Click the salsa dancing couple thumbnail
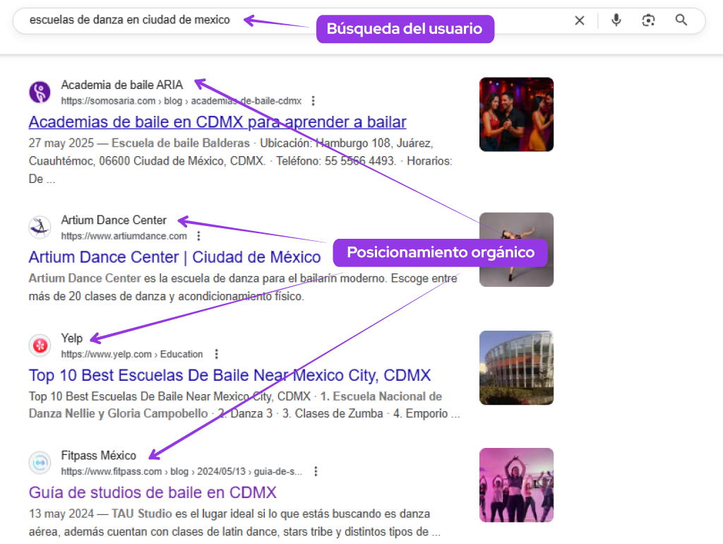This screenshot has height=544, width=723. pos(516,114)
